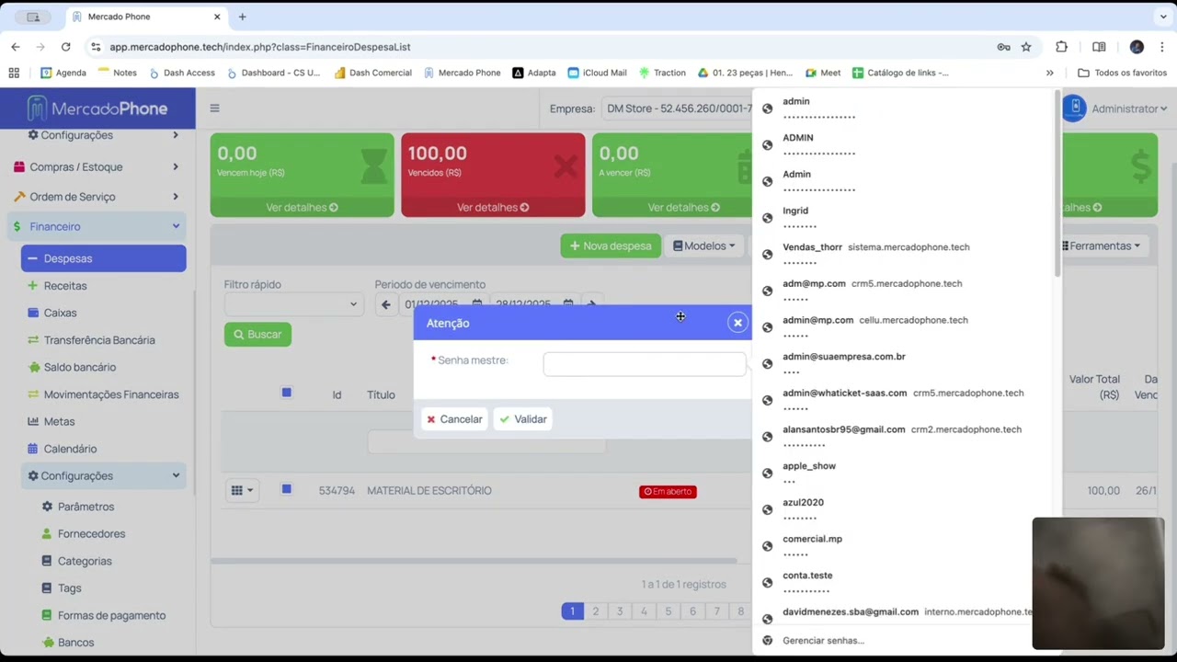Image resolution: width=1177 pixels, height=662 pixels.
Task: Expand Compras / Estoque sidebar section
Action: point(97,166)
